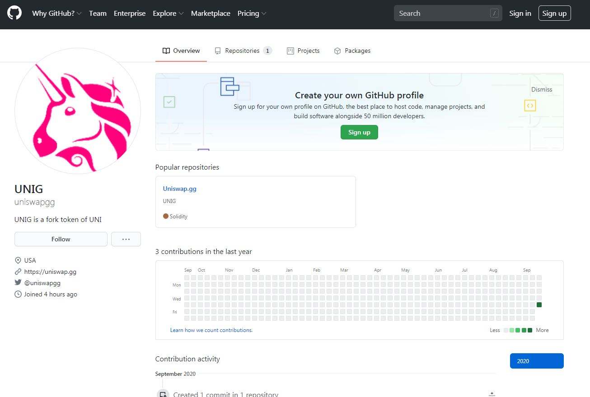The height and width of the screenshot is (397, 590).
Task: Click the clock icon beside Joined
Action: (x=18, y=294)
